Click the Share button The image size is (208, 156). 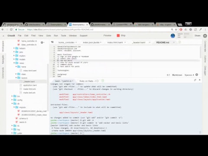pyautogui.click(x=197, y=36)
